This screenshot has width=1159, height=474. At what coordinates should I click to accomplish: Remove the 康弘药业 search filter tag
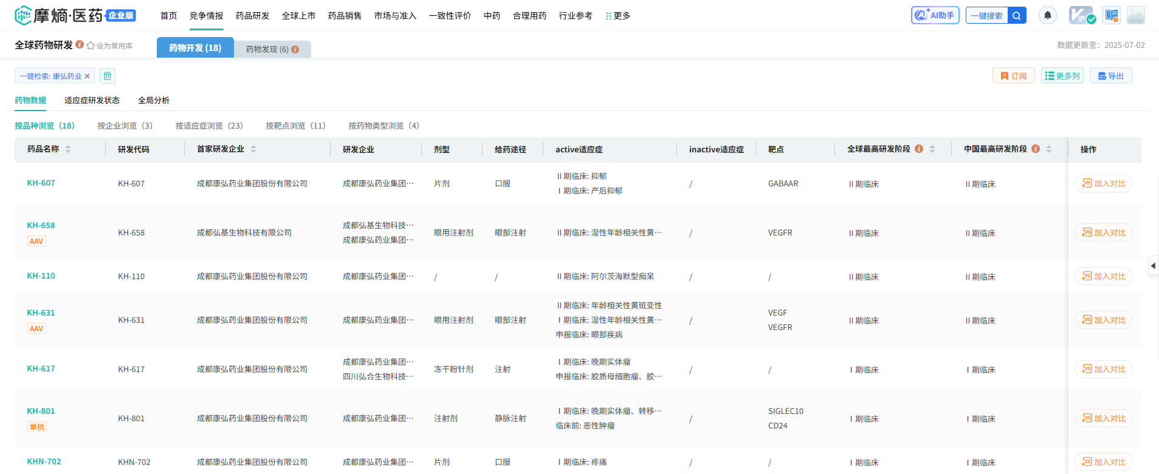[x=87, y=76]
